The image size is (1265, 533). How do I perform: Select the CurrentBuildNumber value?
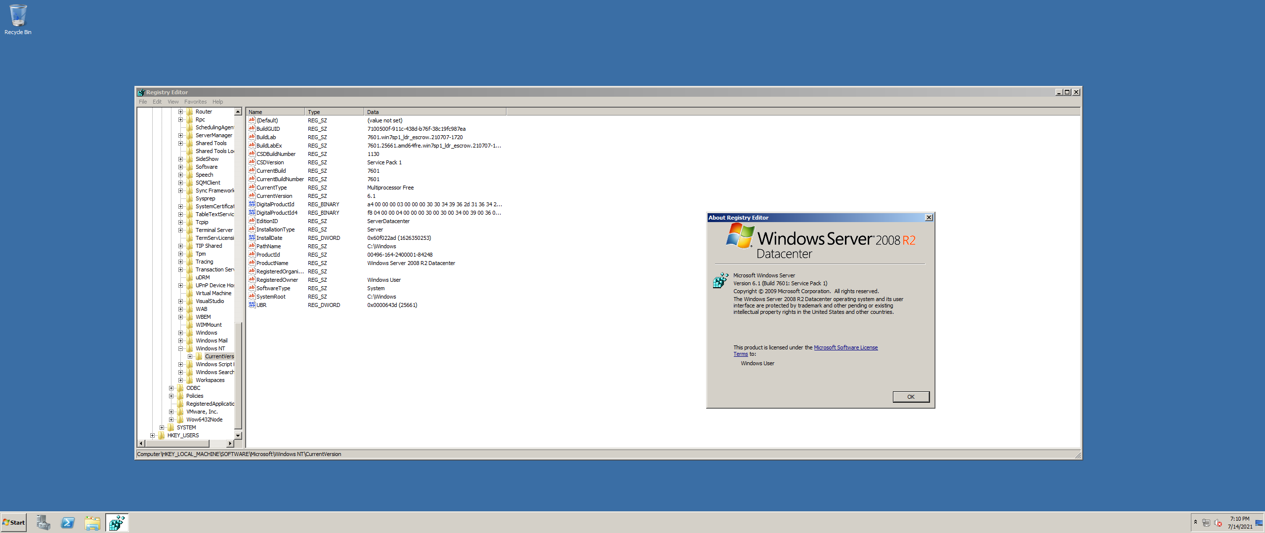coord(280,179)
